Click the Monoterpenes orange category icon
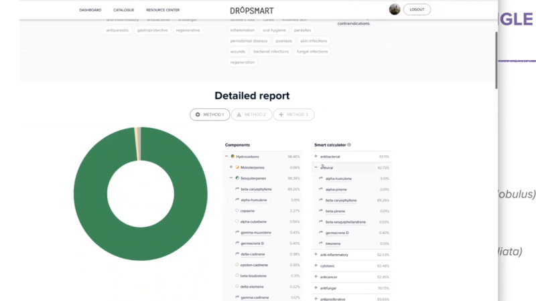 point(237,167)
